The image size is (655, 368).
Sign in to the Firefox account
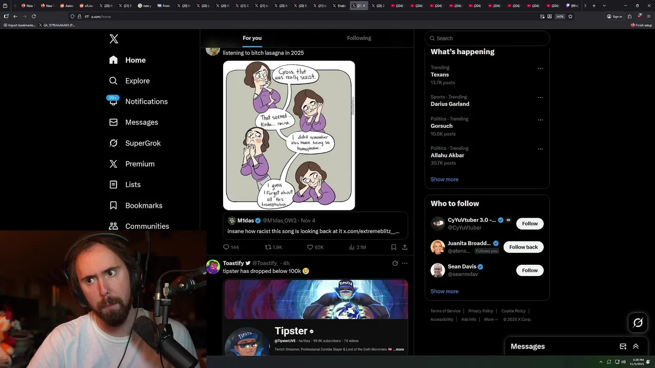615,16
